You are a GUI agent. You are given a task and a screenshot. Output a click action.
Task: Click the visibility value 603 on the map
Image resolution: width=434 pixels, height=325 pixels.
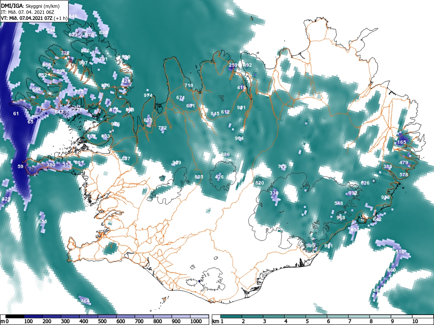(x=105, y=136)
